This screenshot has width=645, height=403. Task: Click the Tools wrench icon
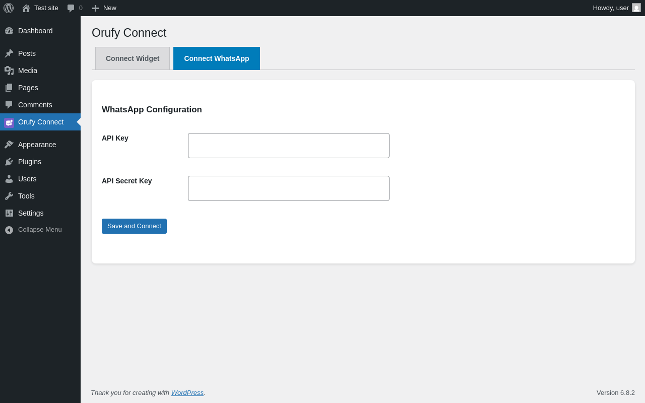[9, 196]
